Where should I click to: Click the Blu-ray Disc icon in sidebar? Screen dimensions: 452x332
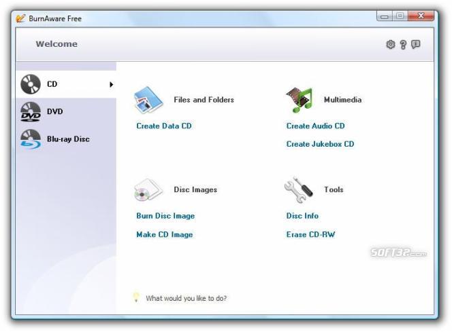click(x=31, y=139)
